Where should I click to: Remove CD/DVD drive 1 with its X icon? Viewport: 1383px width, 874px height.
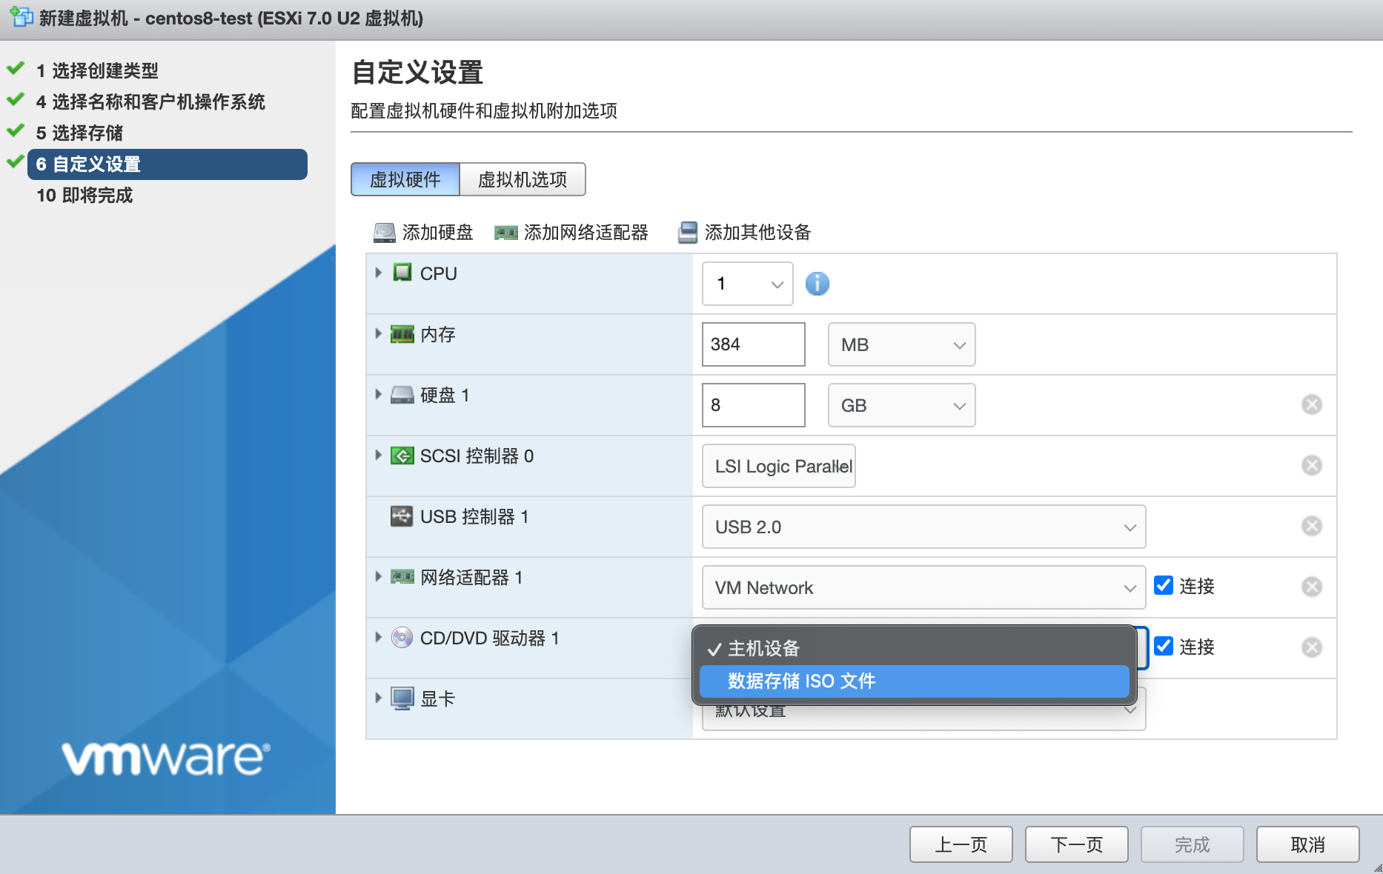(1312, 647)
